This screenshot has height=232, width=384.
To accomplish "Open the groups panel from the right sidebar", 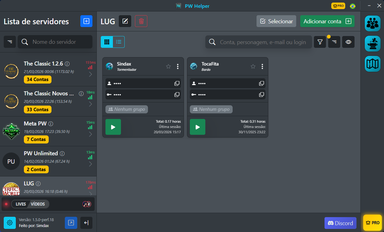I will [372, 23].
